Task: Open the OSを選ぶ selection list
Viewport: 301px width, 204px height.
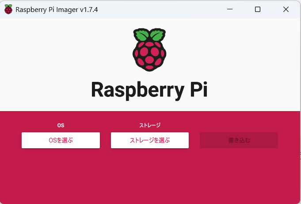Action: (61, 140)
